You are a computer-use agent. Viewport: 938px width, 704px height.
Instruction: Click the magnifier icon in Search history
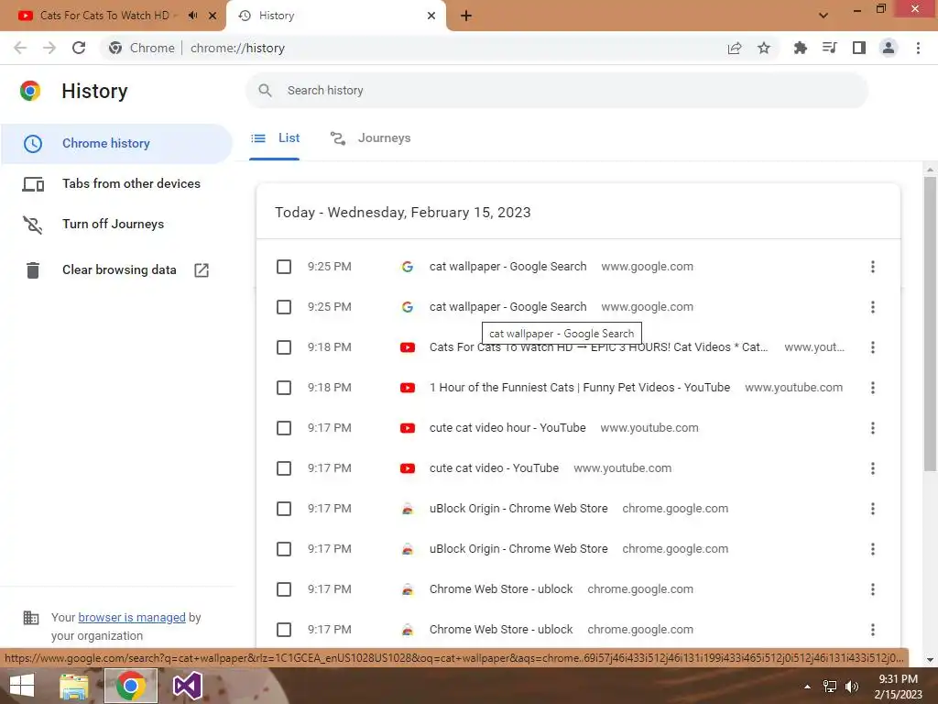coord(265,91)
